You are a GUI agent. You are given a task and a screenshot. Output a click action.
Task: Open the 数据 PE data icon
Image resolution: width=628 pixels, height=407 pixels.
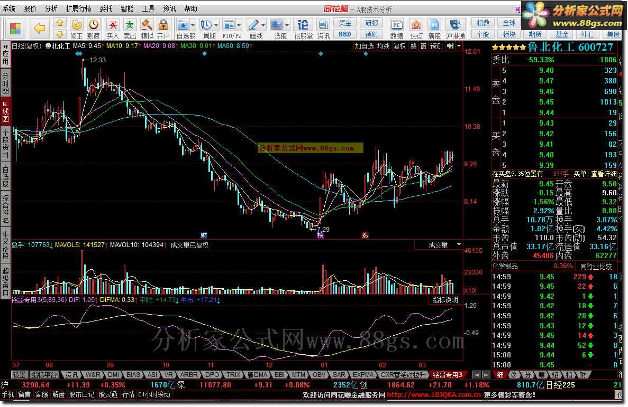click(x=396, y=29)
